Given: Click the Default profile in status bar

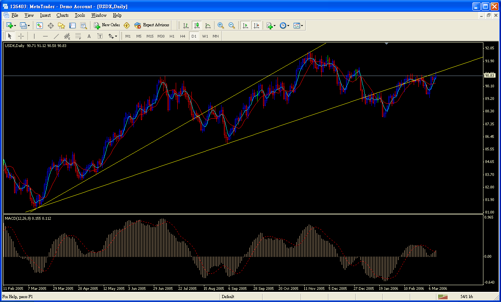Looking at the screenshot, I should [x=228, y=297].
